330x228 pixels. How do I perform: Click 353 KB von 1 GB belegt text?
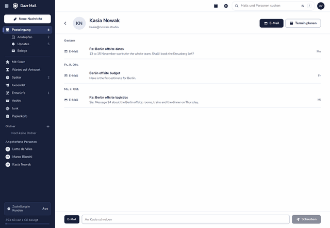[x=22, y=220]
